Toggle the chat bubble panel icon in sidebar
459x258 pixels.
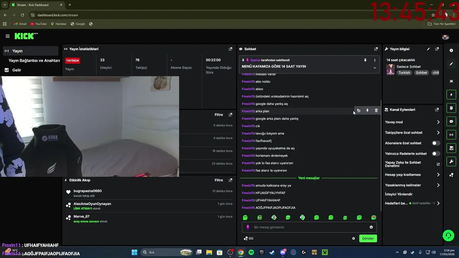(x=451, y=121)
